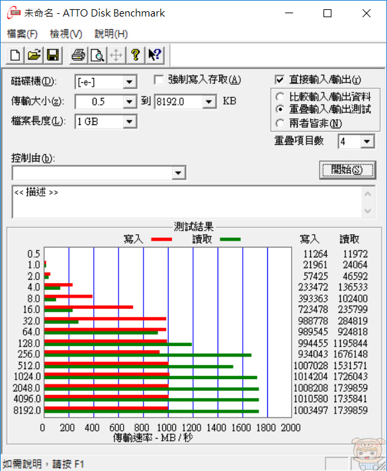Open Print Preview toolbar icon
Image resolution: width=387 pixels, height=471 pixels.
97,56
